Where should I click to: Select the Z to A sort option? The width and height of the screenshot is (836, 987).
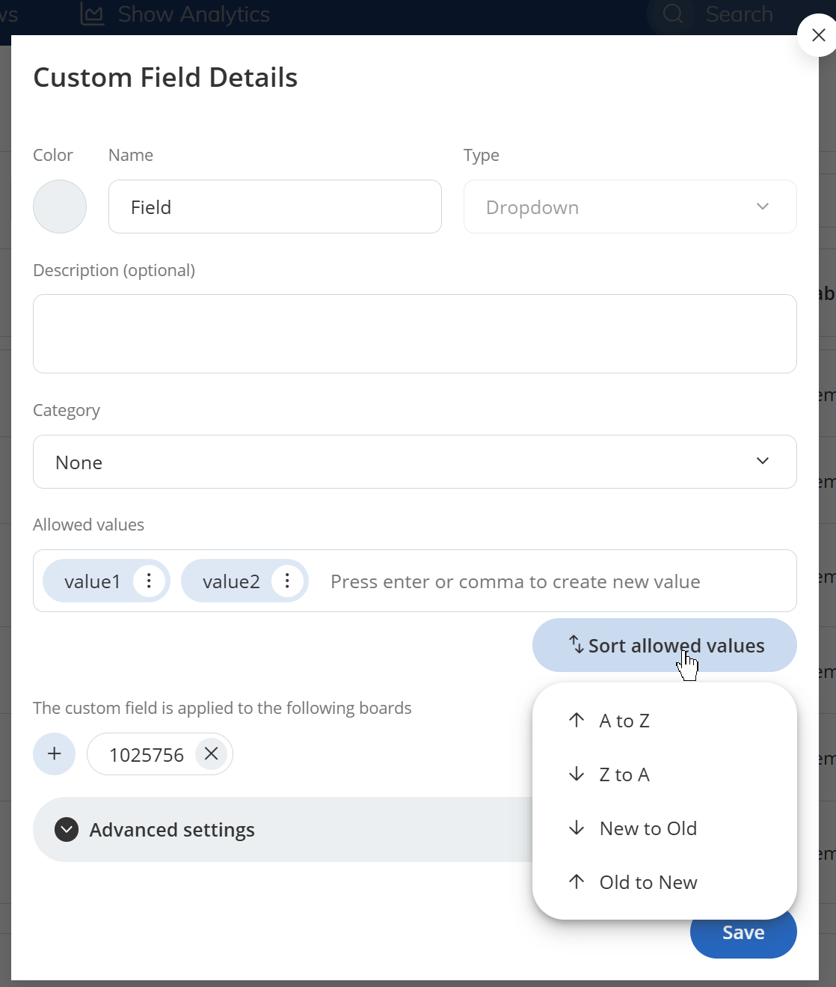pyautogui.click(x=624, y=774)
